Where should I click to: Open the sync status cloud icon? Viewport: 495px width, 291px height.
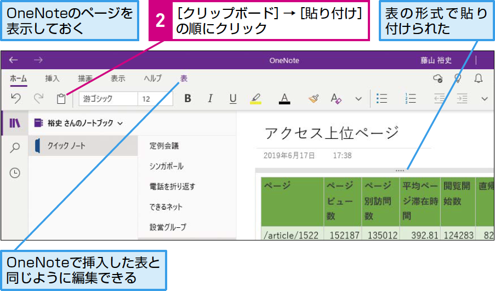click(438, 79)
